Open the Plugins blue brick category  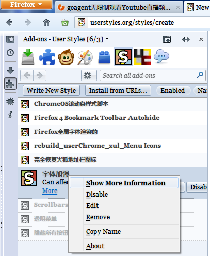(x=104, y=57)
